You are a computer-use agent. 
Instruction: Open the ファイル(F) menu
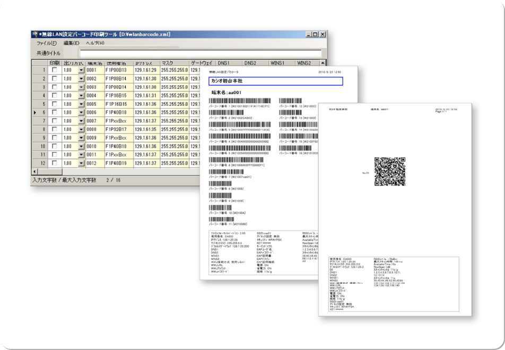46,43
